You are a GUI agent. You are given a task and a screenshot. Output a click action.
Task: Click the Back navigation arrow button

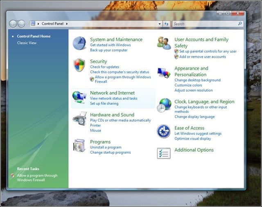13,24
